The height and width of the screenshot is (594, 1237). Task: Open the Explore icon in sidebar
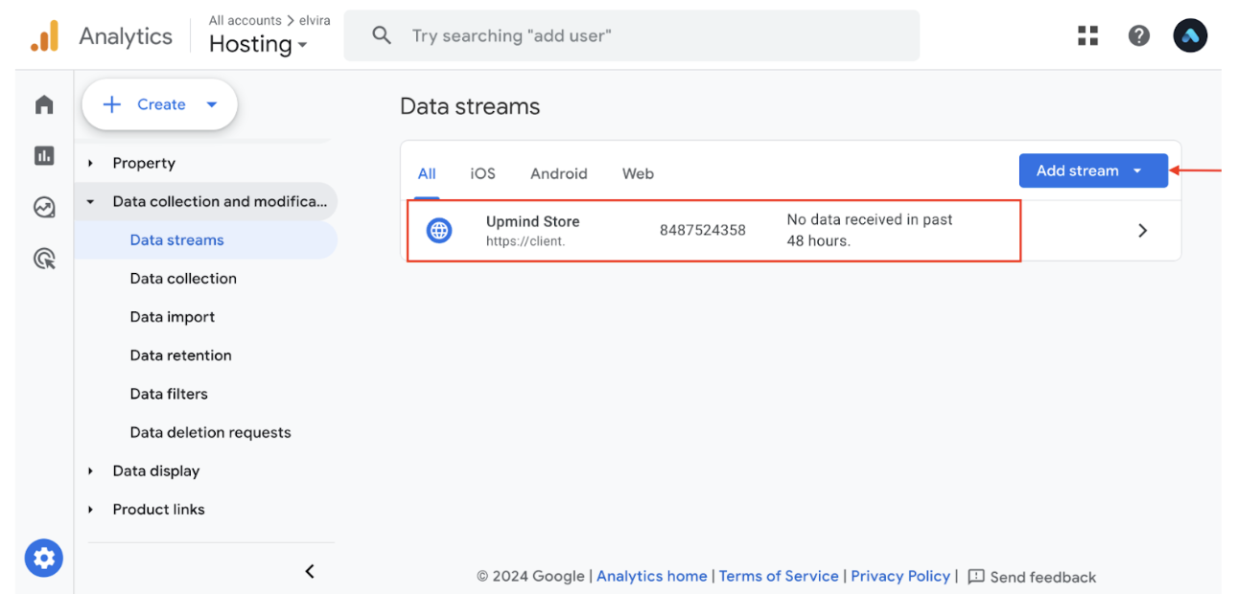pyautogui.click(x=44, y=207)
